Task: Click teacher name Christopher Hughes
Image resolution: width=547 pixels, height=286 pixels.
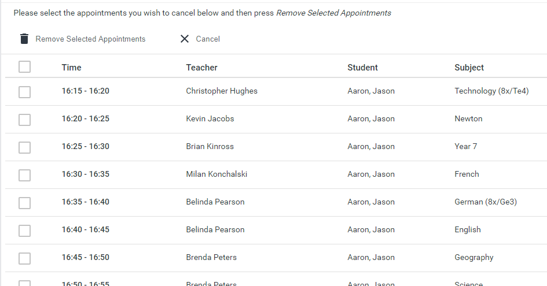Action: tap(222, 91)
